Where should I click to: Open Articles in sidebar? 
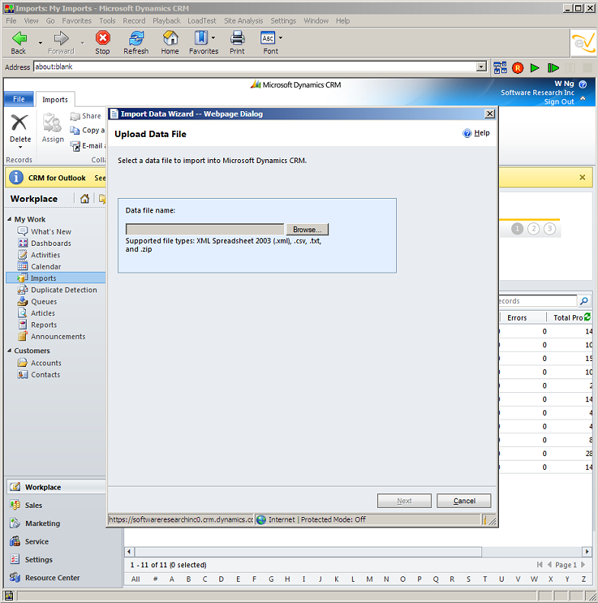(x=43, y=313)
